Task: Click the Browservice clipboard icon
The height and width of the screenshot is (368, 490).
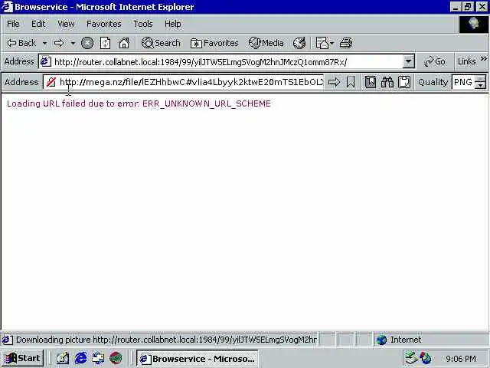Action: pos(404,82)
